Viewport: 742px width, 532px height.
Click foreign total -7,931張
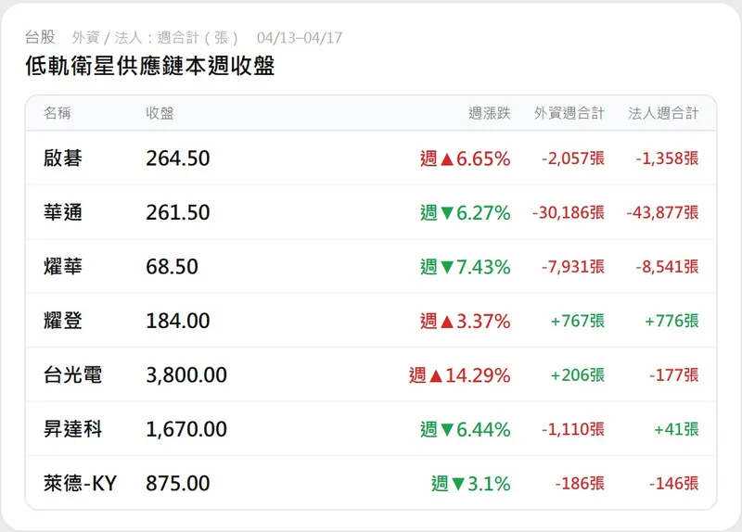(x=573, y=267)
